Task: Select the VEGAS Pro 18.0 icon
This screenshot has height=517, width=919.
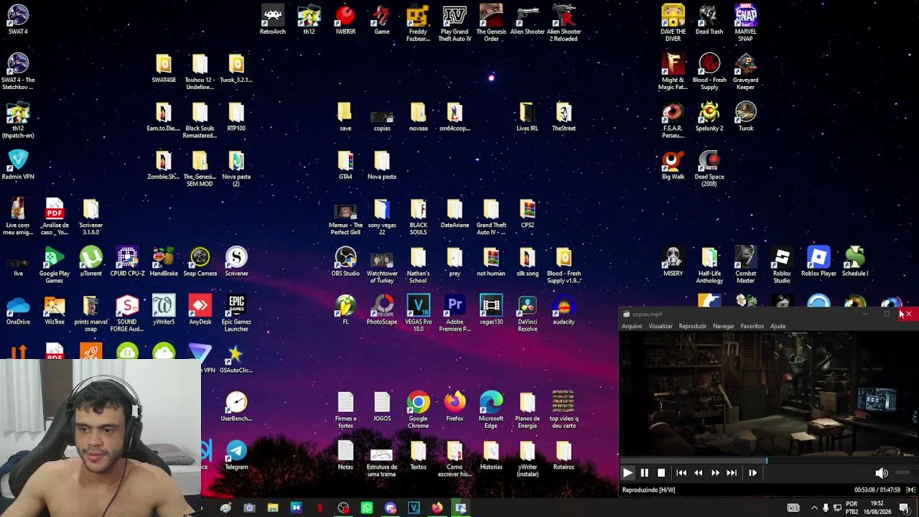Action: tap(418, 314)
